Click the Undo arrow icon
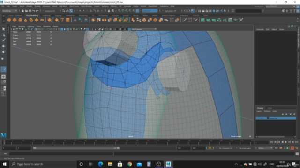Screen dimensions: 300x168 click(33, 11)
